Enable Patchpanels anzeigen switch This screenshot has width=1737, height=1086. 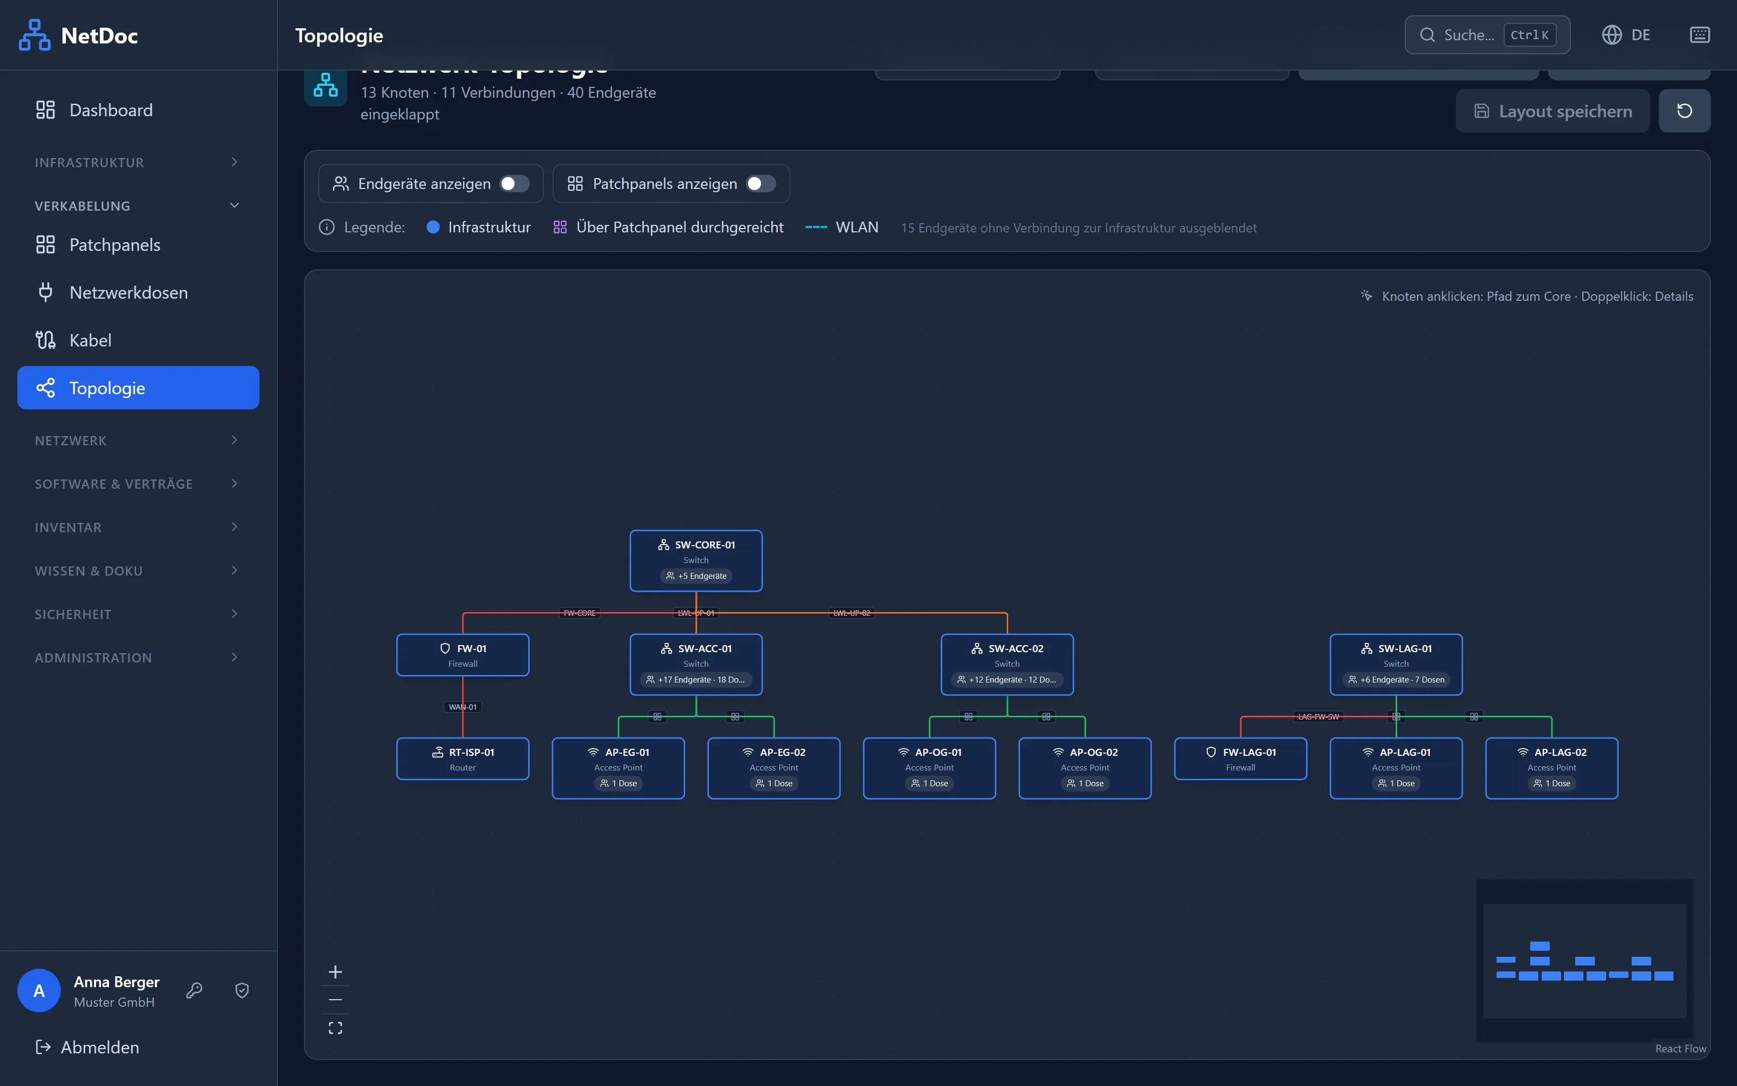coord(761,184)
